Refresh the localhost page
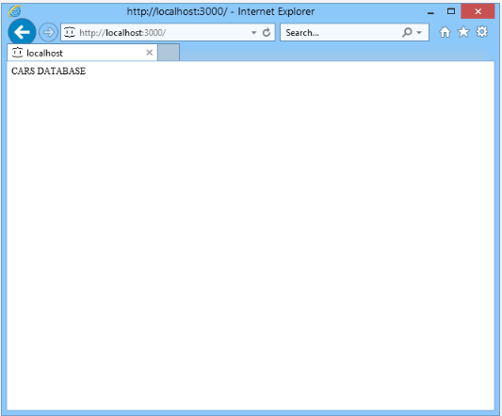The image size is (502, 416). pos(267,32)
